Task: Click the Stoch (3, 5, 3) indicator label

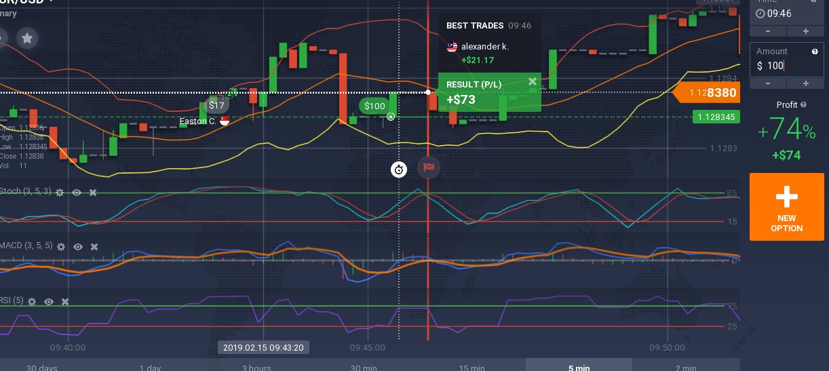Action: [25, 192]
